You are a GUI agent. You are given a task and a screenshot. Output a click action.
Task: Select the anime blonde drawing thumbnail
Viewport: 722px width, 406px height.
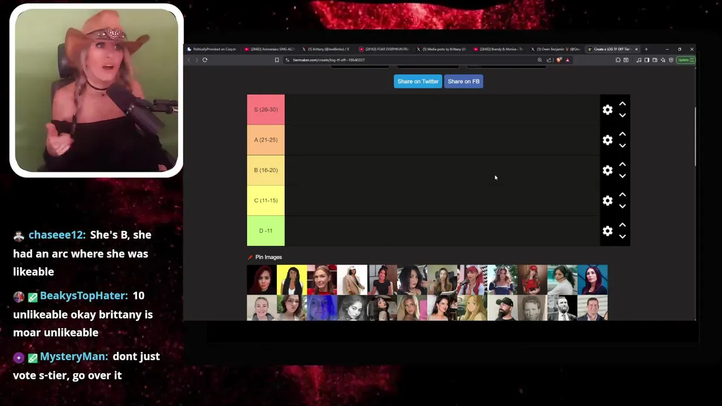pos(472,308)
